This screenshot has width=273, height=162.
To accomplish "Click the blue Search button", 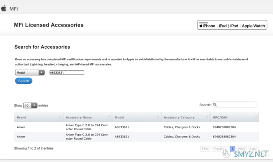I will point(24,81).
